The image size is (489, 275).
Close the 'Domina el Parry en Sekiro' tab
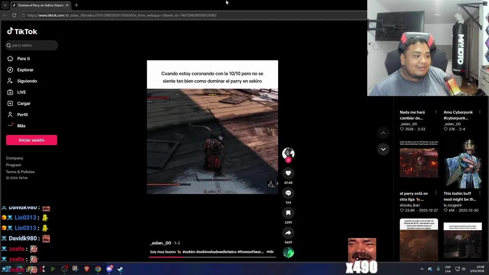point(68,5)
